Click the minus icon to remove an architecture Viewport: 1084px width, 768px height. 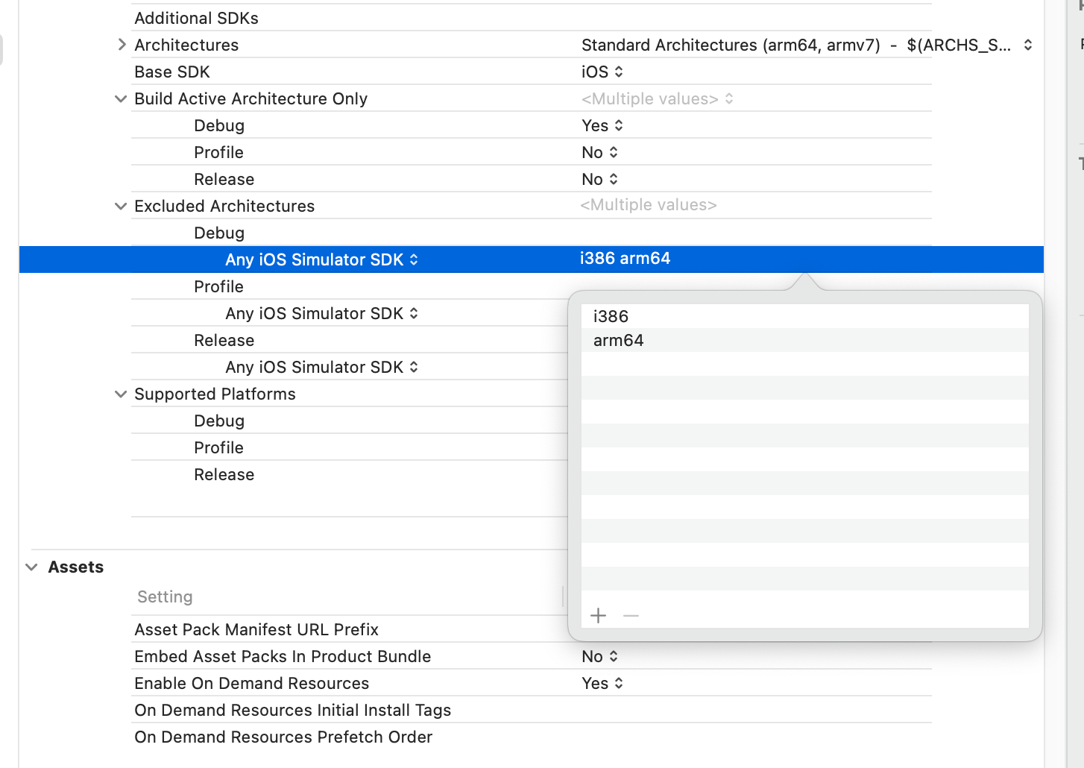(631, 615)
